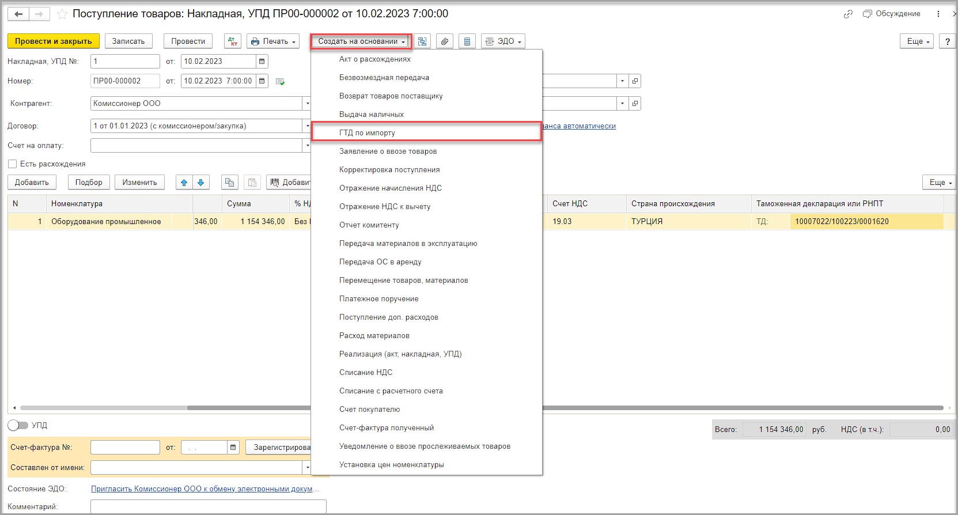Go back with the left arrow button

tap(18, 14)
